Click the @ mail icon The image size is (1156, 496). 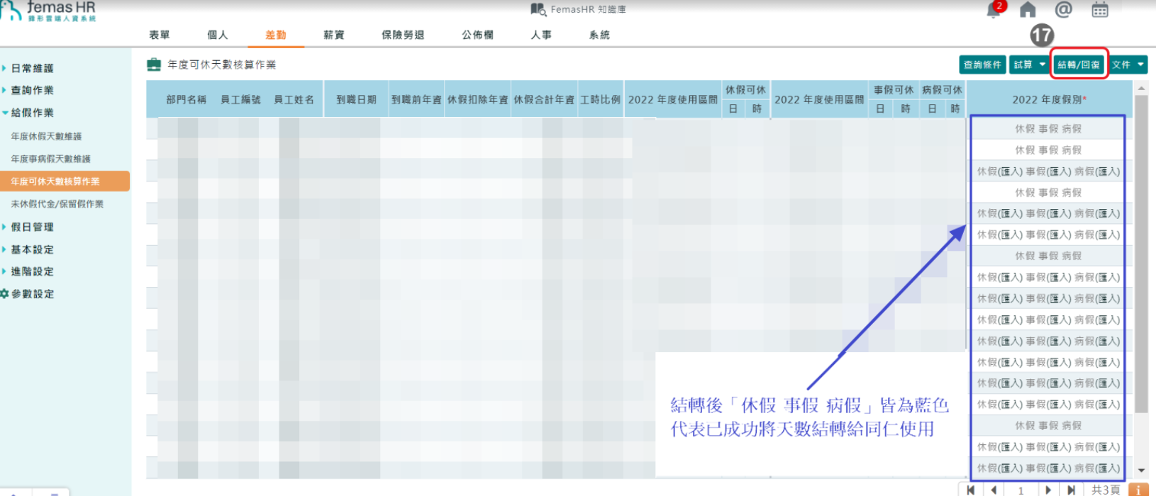1063,9
